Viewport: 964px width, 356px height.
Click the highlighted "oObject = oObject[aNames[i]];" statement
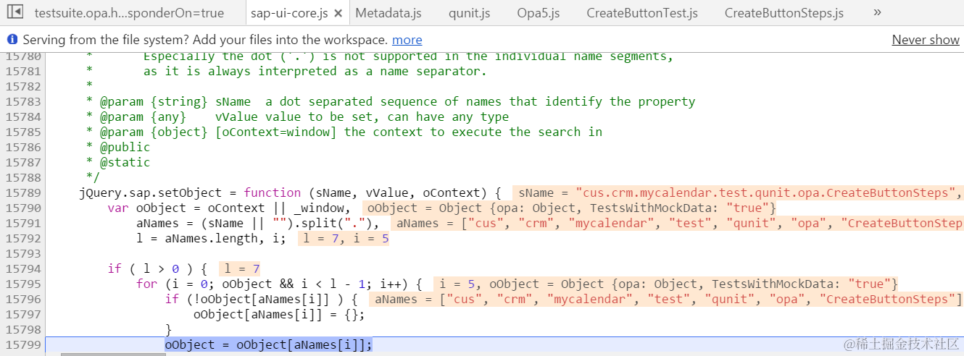(268, 344)
